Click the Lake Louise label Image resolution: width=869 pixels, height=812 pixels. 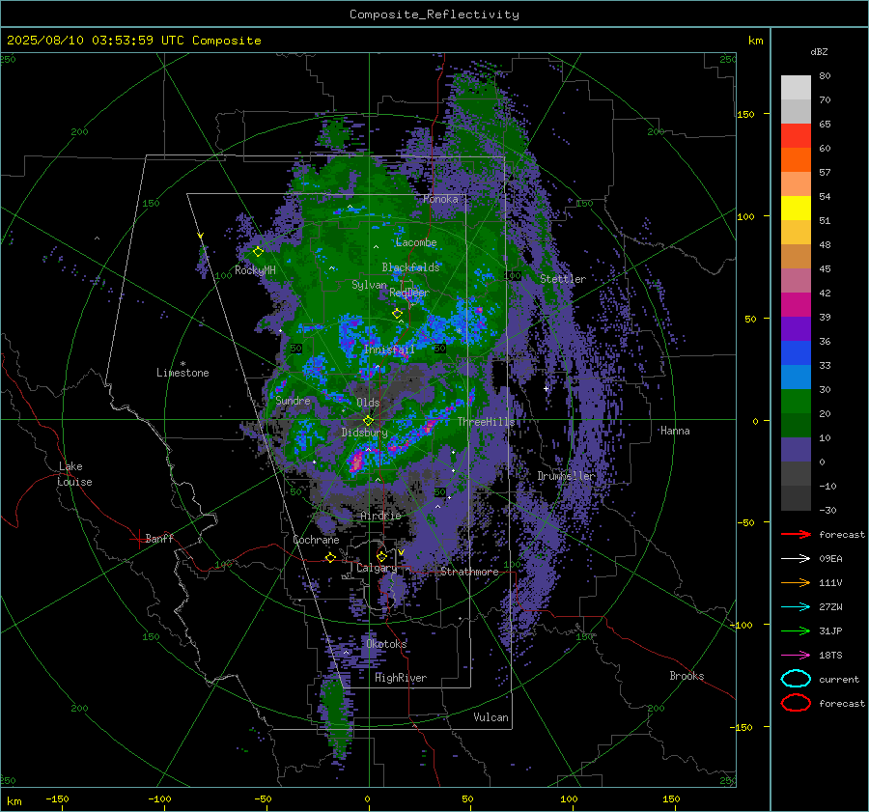pyautogui.click(x=74, y=474)
